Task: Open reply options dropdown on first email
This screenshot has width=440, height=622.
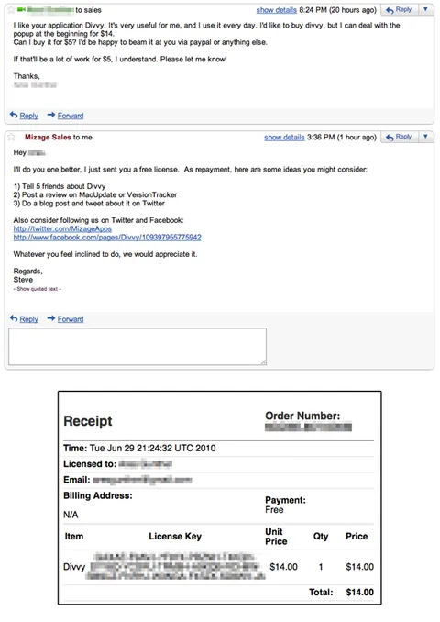Action: [x=425, y=9]
